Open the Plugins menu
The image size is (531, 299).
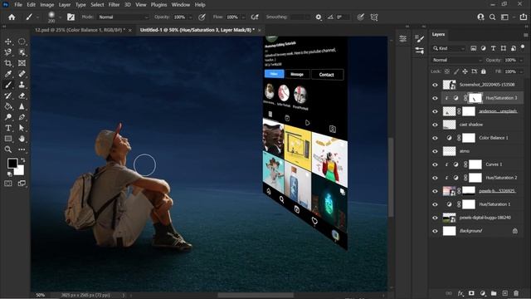tap(158, 5)
